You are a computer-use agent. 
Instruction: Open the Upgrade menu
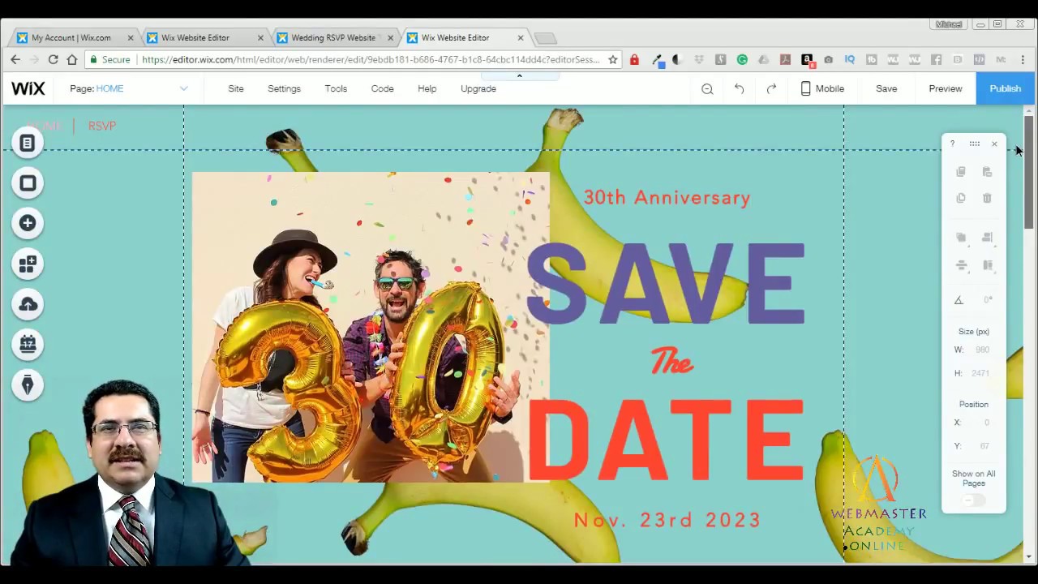[x=478, y=88]
